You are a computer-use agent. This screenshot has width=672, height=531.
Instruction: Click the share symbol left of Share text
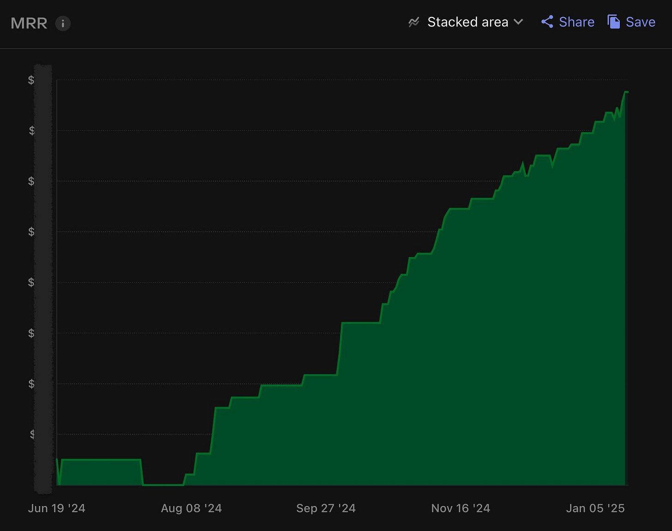point(547,22)
